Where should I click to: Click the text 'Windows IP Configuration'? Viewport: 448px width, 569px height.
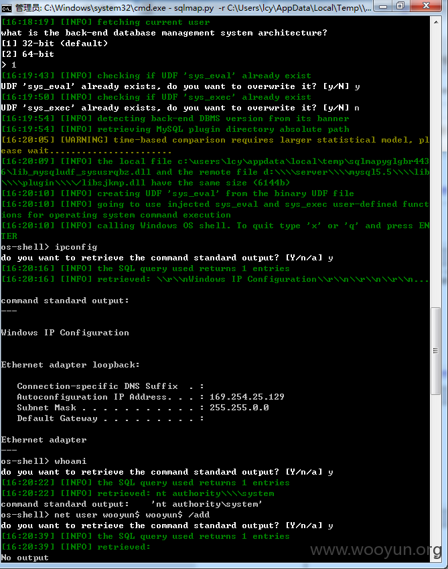[x=65, y=333]
